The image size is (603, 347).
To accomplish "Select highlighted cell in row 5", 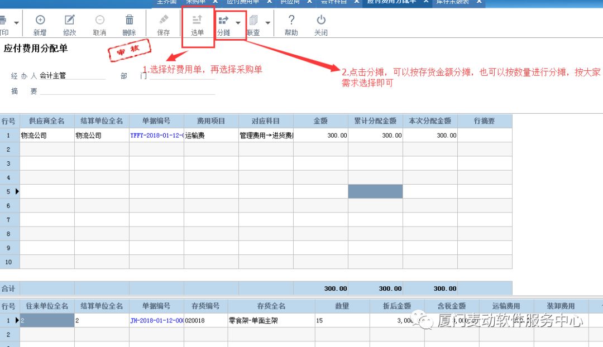I will [x=375, y=191].
